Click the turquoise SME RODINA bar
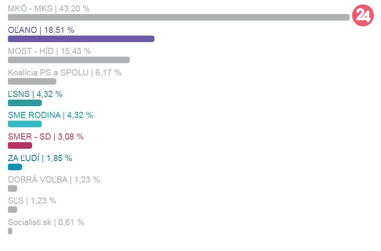The width and height of the screenshot is (381, 251). (25, 124)
